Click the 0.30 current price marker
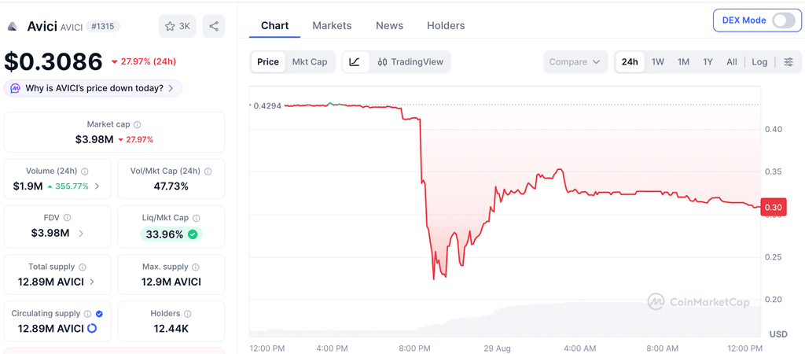This screenshot has width=805, height=354. [773, 207]
